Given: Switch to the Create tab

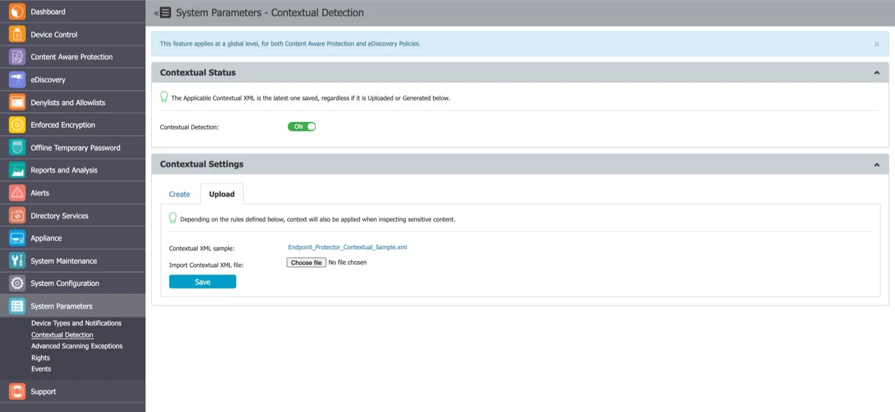Looking at the screenshot, I should (x=180, y=194).
